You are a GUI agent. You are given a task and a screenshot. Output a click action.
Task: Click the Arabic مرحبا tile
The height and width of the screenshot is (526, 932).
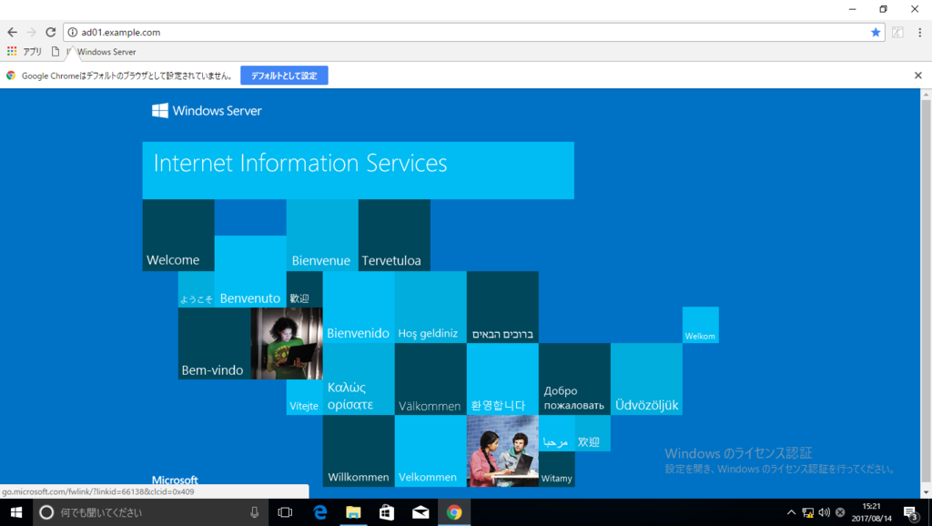point(556,433)
